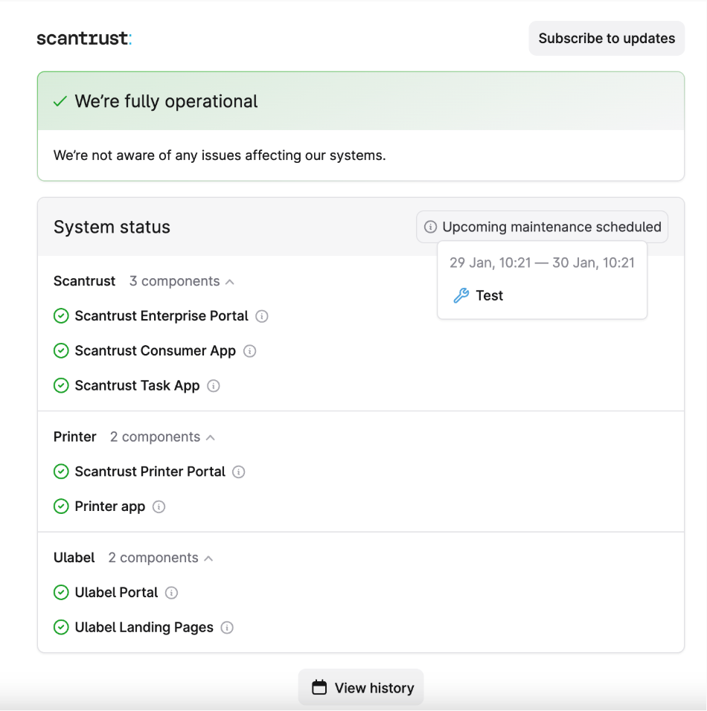Click status icon for Ulabel Landing Pages
This screenshot has height=711, width=707.
pyautogui.click(x=61, y=627)
